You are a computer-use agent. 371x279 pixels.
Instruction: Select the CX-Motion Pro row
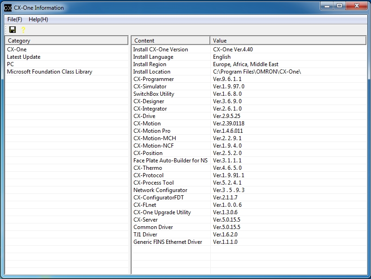(249, 131)
